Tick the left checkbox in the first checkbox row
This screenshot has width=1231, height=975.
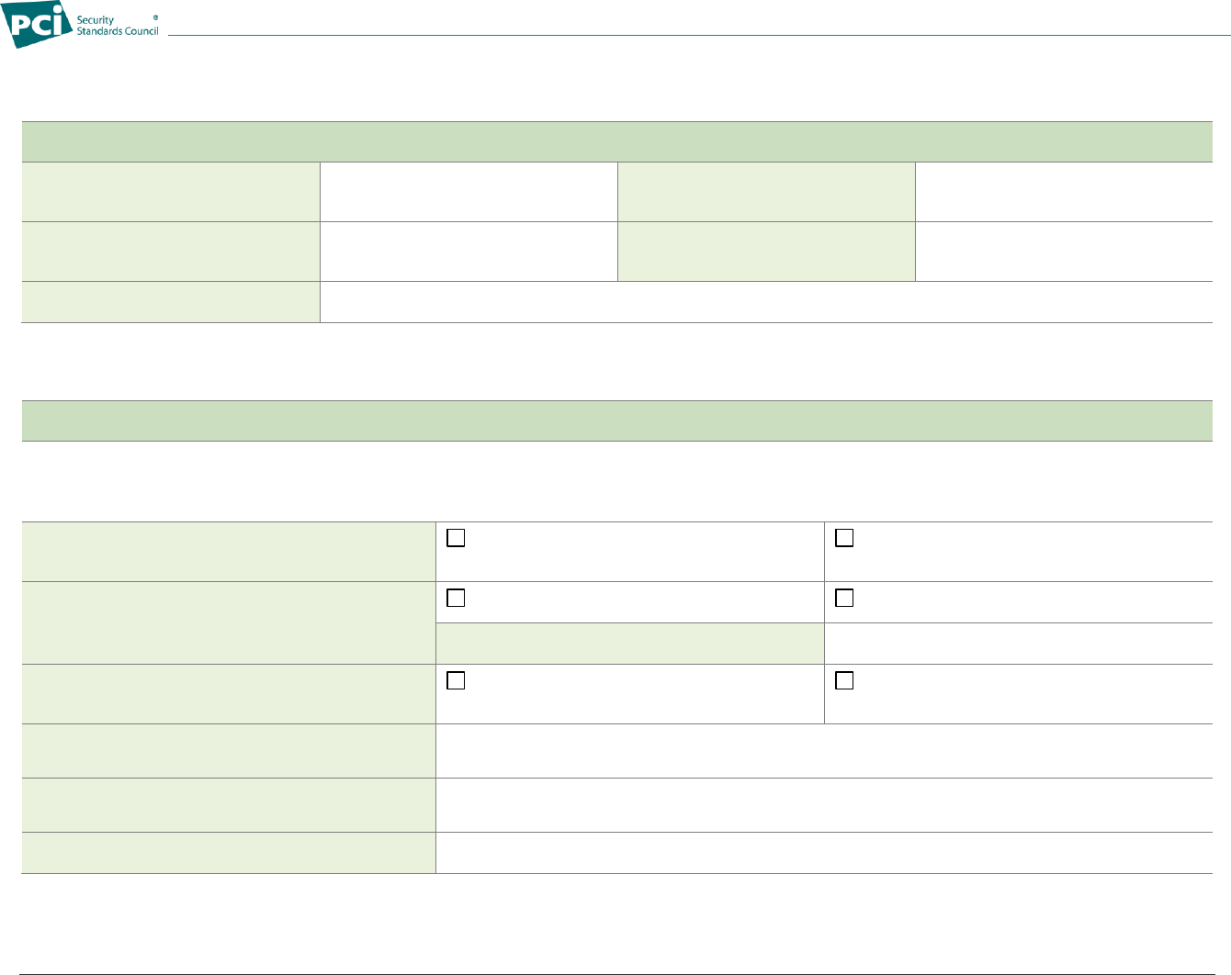(456, 539)
